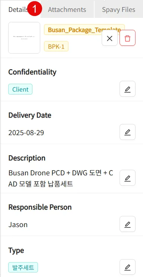Open the package preview thumbnail
Viewport: 143px width, 277px height.
click(x=24, y=38)
